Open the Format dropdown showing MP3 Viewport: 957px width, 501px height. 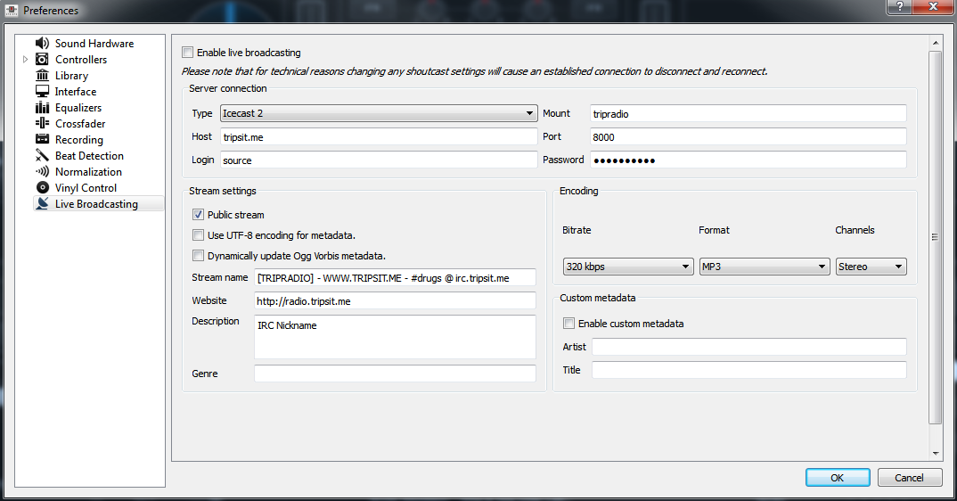[765, 267]
